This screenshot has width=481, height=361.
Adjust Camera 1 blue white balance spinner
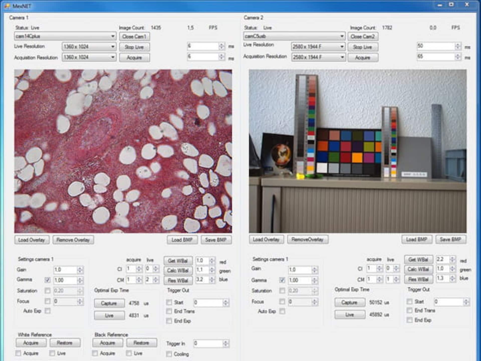tap(212, 280)
